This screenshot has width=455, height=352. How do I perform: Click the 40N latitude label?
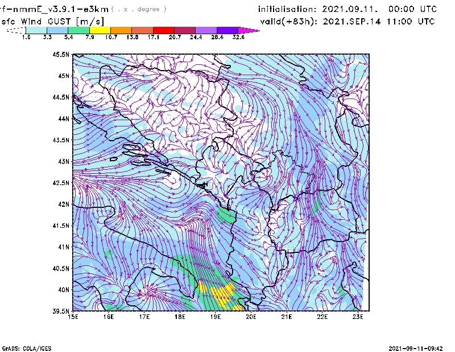coord(64,290)
